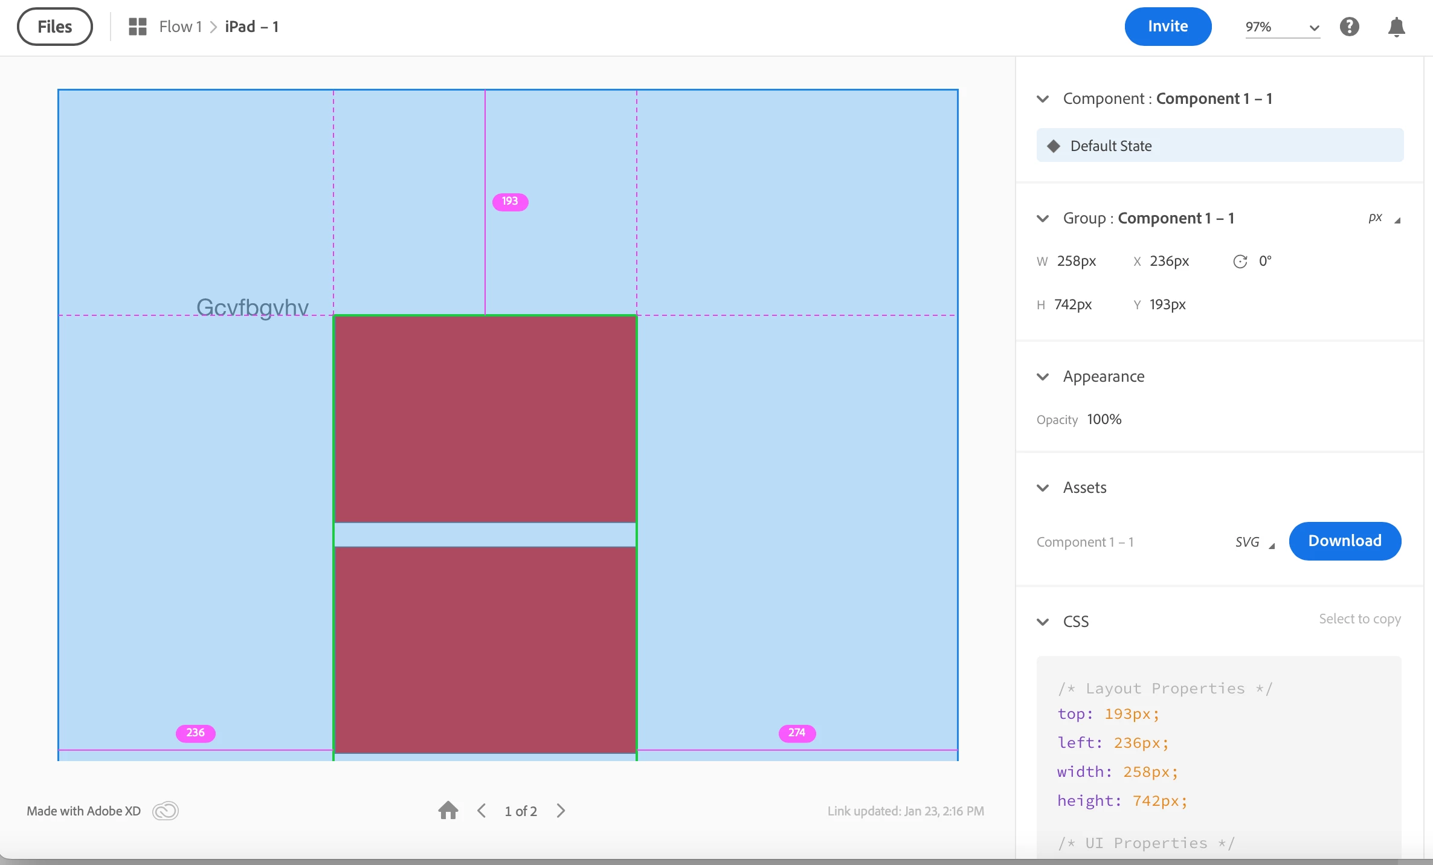
Task: Advance to next artboard arrow
Action: (x=561, y=811)
